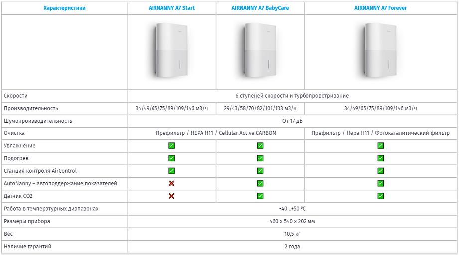Image resolution: width=459 pixels, height=255 pixels.
Task: Click the Фотокаталитический фильтр cleaning cell
Action: tap(380, 133)
